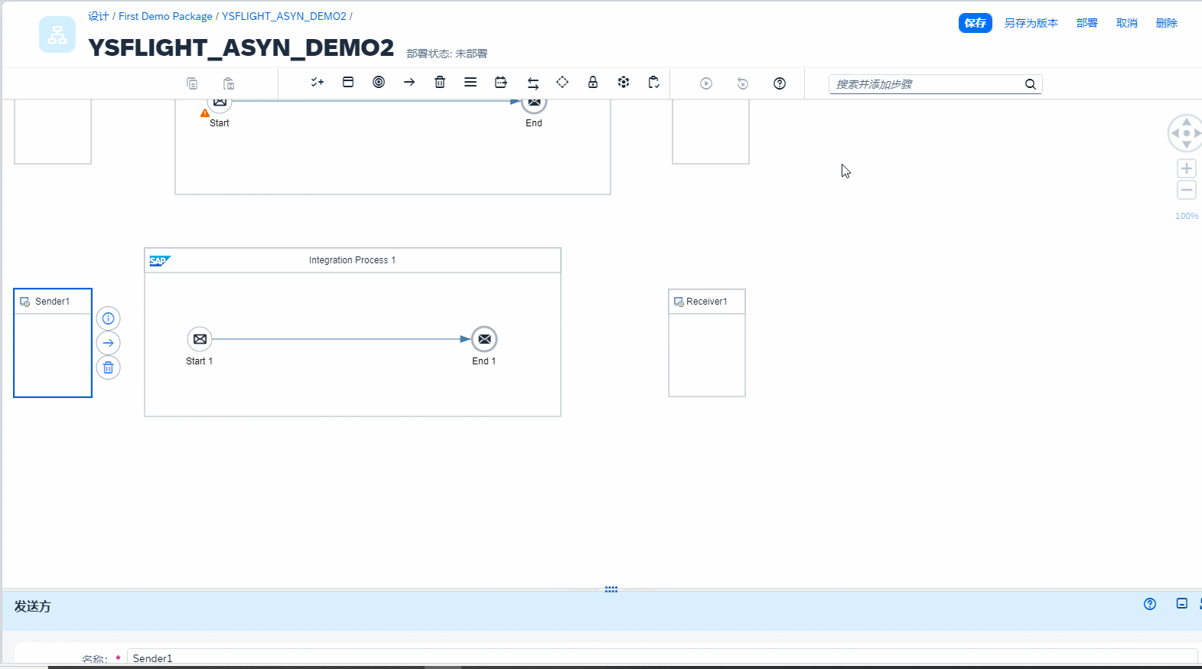Click the 保存 button
The height and width of the screenshot is (669, 1202).
coord(975,23)
